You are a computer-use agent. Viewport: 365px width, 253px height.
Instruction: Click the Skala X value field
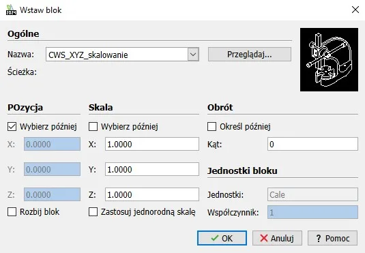click(152, 144)
